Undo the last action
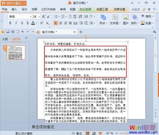Image resolution: width=159 pixels, height=135 pixels. pos(23,32)
